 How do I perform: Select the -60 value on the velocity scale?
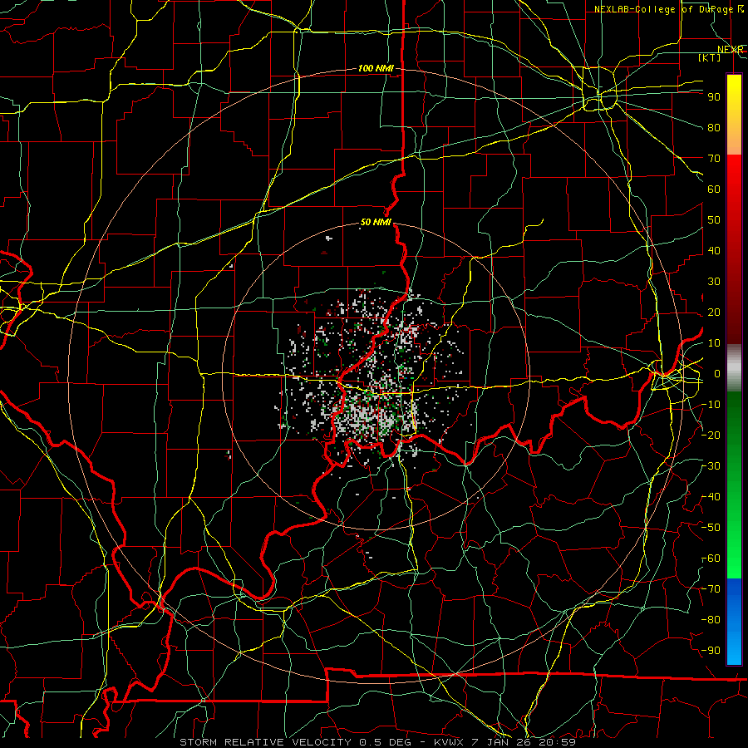[711, 559]
